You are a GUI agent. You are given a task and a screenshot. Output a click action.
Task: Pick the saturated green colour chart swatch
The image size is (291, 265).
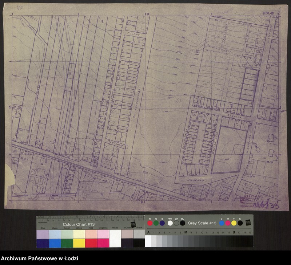pos(67,243)
